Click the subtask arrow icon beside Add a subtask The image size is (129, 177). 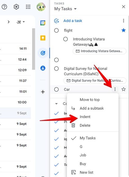73,108
